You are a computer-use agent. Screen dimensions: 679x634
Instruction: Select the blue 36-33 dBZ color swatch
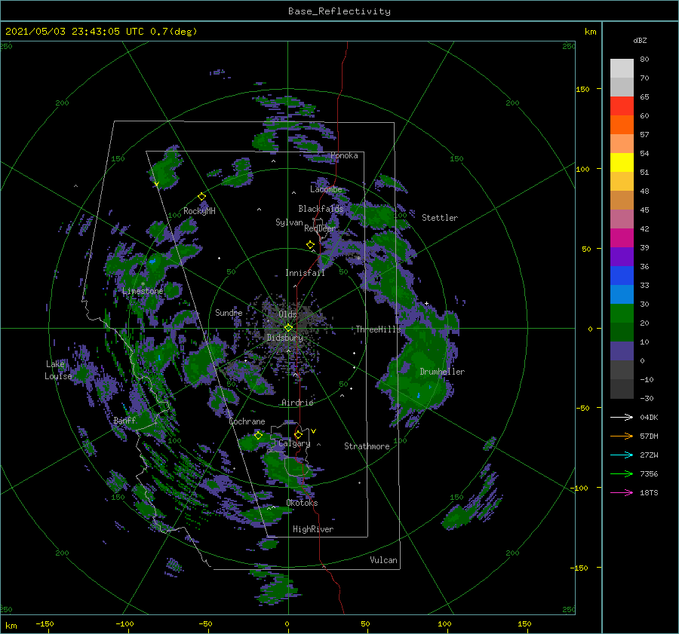tap(622, 276)
